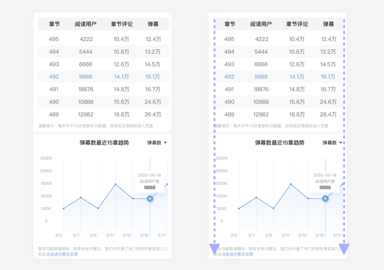This screenshot has height=270, width=384.
Task: Click the 点击进行意见反馈 link in left mockup
Action: coord(62,254)
